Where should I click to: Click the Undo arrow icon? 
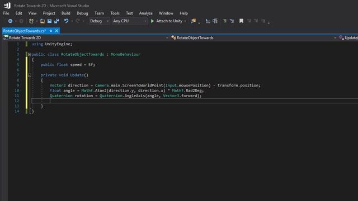(x=66, y=21)
